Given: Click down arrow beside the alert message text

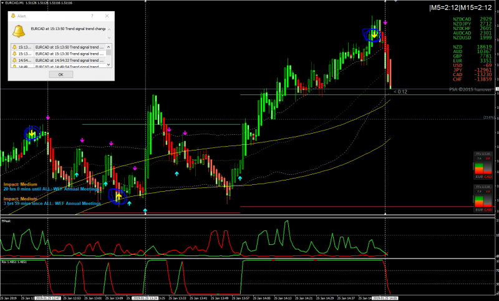Looking at the screenshot, I should click(x=109, y=37).
